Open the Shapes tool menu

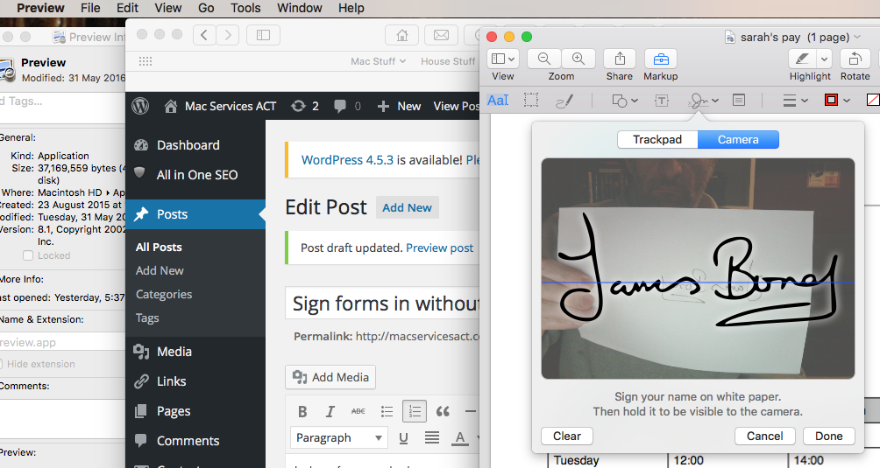[625, 101]
